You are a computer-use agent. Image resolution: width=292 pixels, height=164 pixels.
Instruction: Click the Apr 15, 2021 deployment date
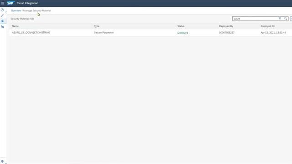pos(273,32)
